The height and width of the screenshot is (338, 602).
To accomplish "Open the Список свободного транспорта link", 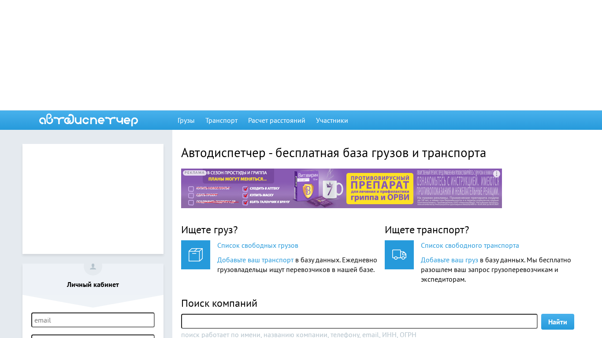I will (x=470, y=246).
